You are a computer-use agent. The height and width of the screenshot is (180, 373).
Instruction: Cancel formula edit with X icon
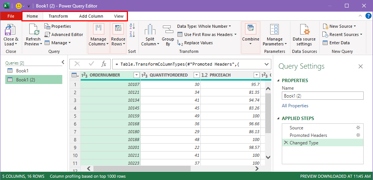[x=77, y=64]
